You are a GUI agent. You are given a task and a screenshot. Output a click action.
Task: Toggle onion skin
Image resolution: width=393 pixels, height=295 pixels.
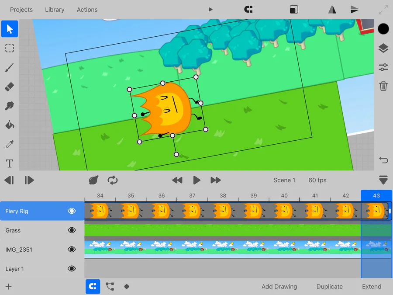[x=93, y=180]
